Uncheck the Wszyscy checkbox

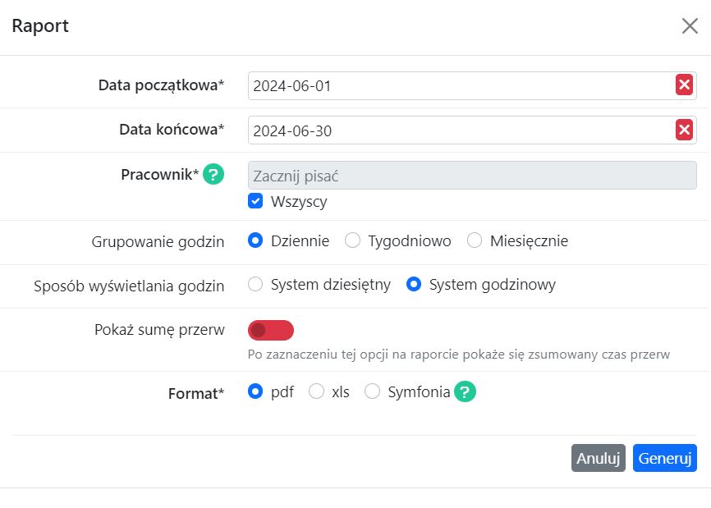click(257, 201)
